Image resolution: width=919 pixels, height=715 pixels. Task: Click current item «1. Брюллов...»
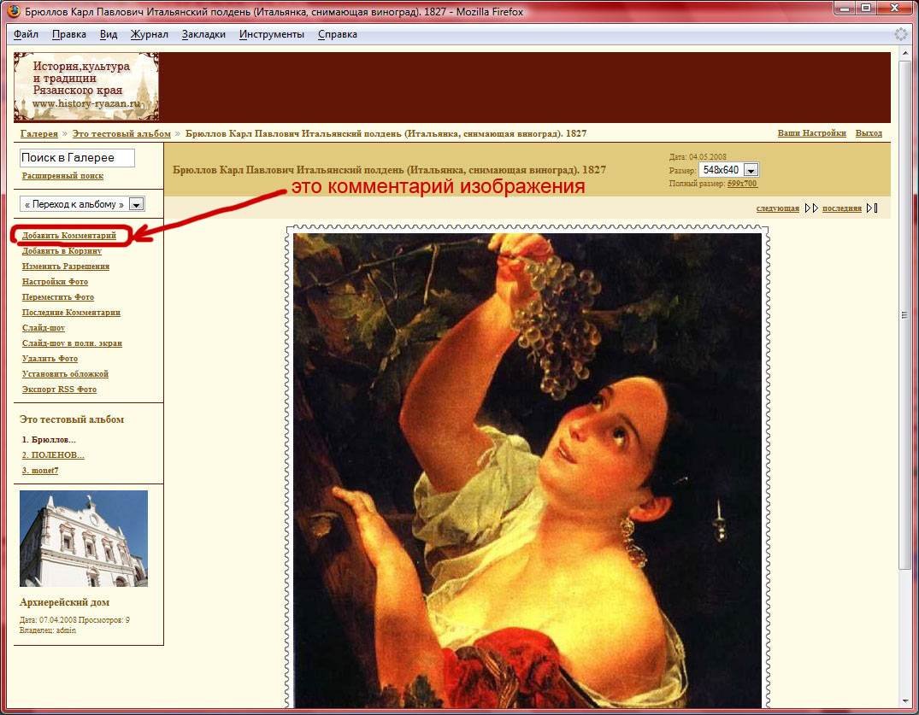coord(49,440)
